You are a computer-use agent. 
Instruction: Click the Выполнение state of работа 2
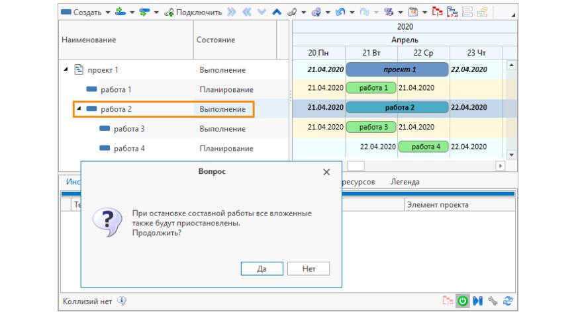pyautogui.click(x=222, y=109)
